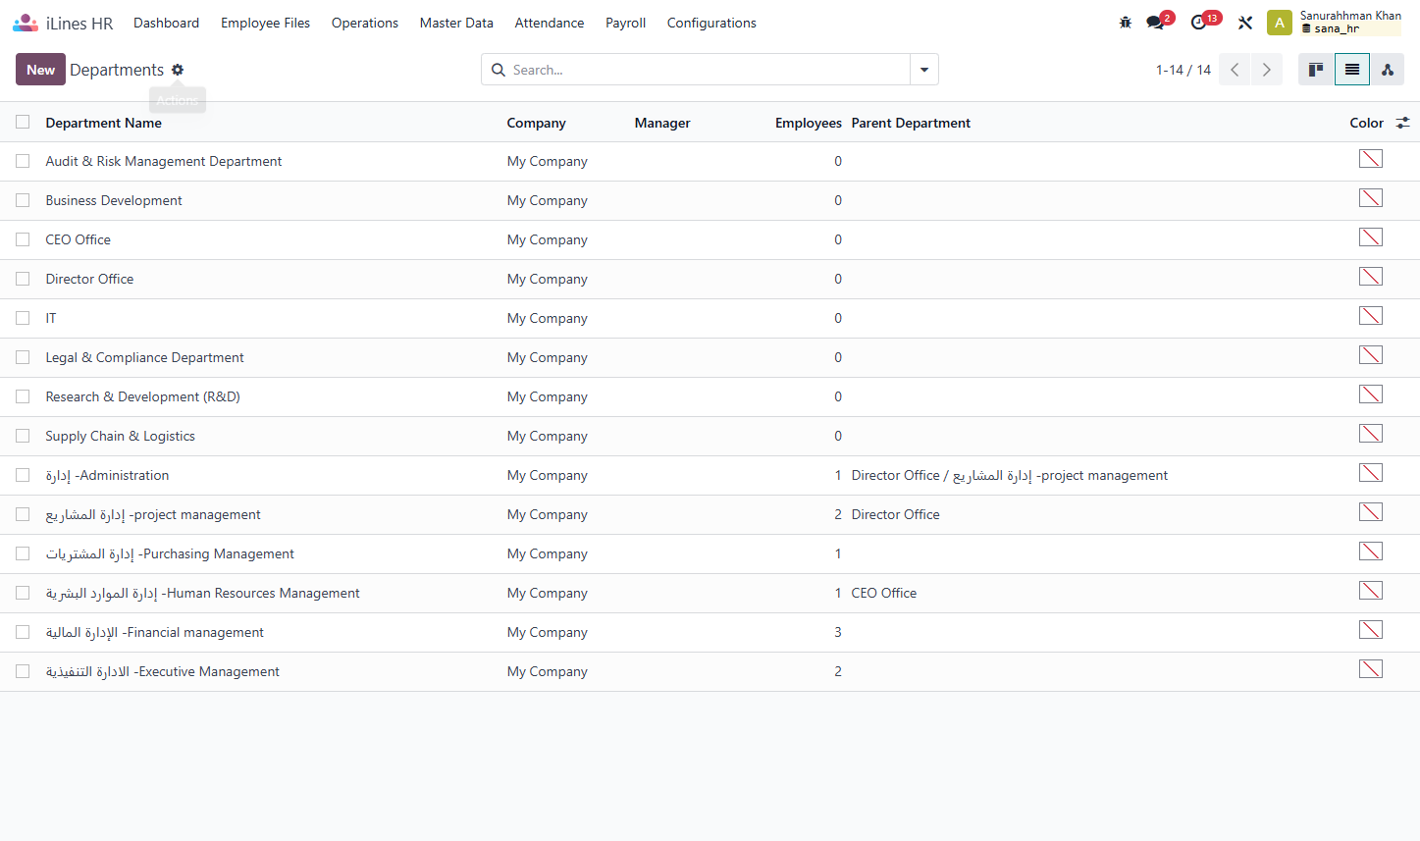Screen dimensions: 1420x841
Task: Sort by Parent Department column header
Action: (911, 123)
